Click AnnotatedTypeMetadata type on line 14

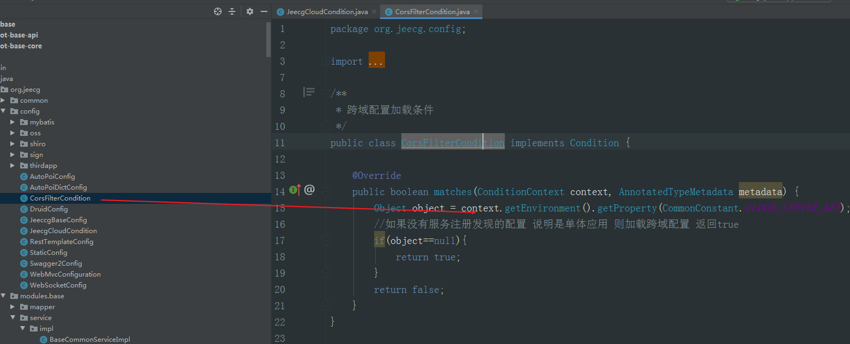coord(676,192)
